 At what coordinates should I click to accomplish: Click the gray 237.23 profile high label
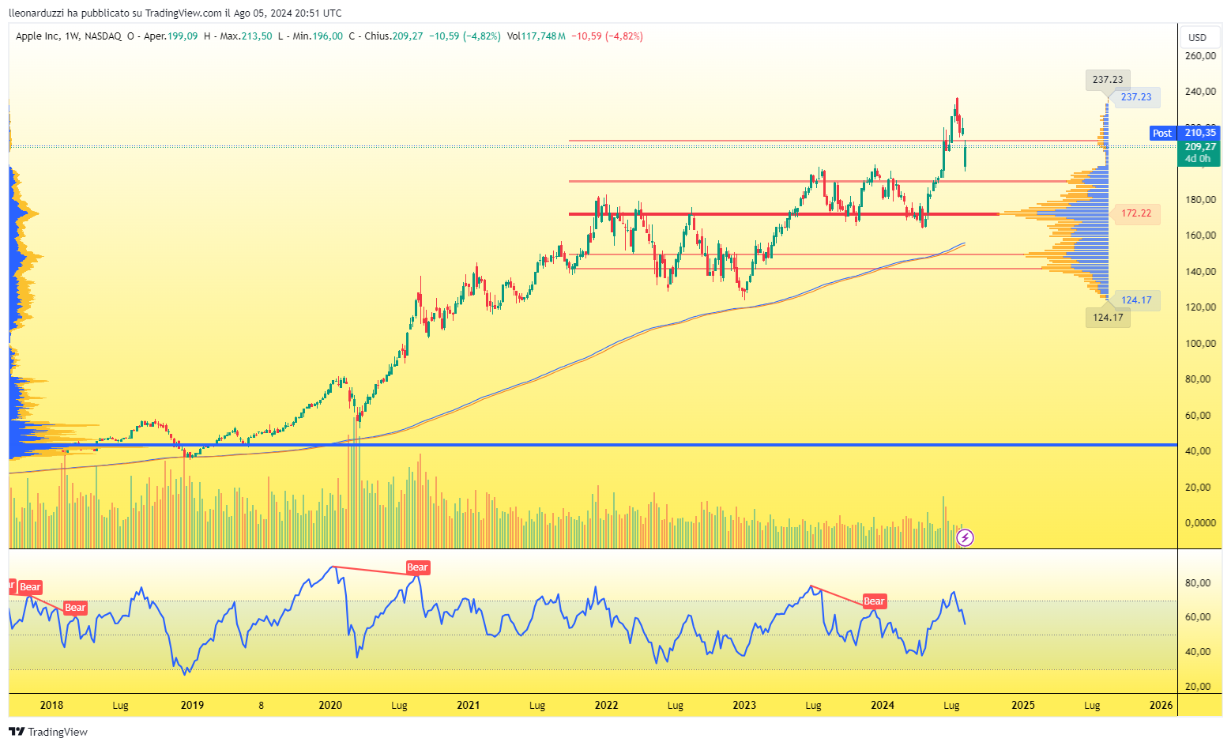[1108, 80]
